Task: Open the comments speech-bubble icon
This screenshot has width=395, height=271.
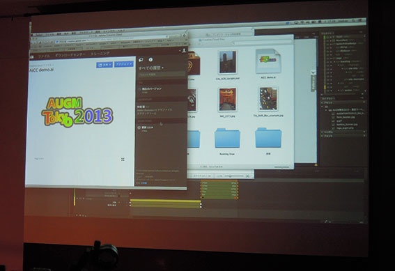Action: coord(141,60)
